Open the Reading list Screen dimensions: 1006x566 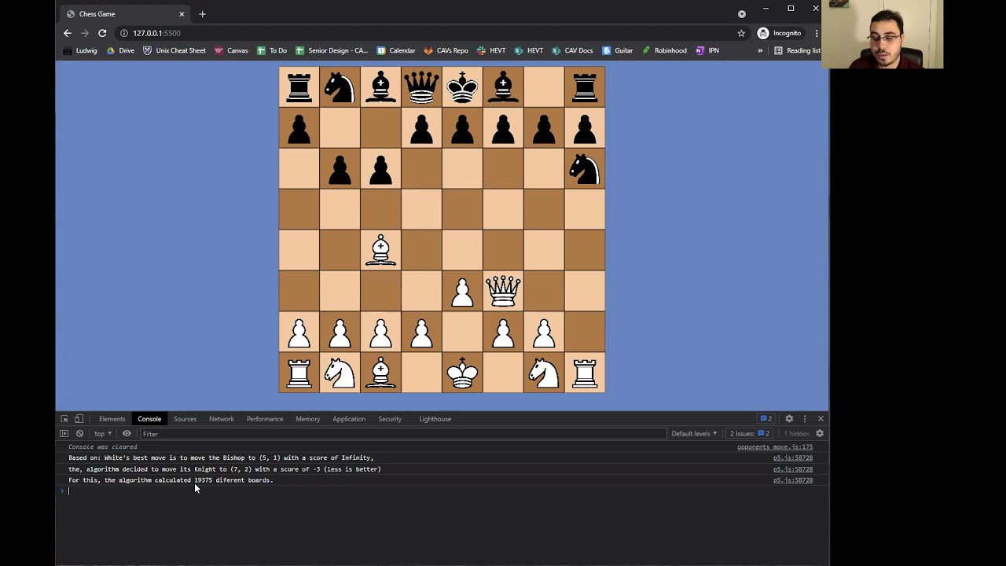tap(797, 50)
